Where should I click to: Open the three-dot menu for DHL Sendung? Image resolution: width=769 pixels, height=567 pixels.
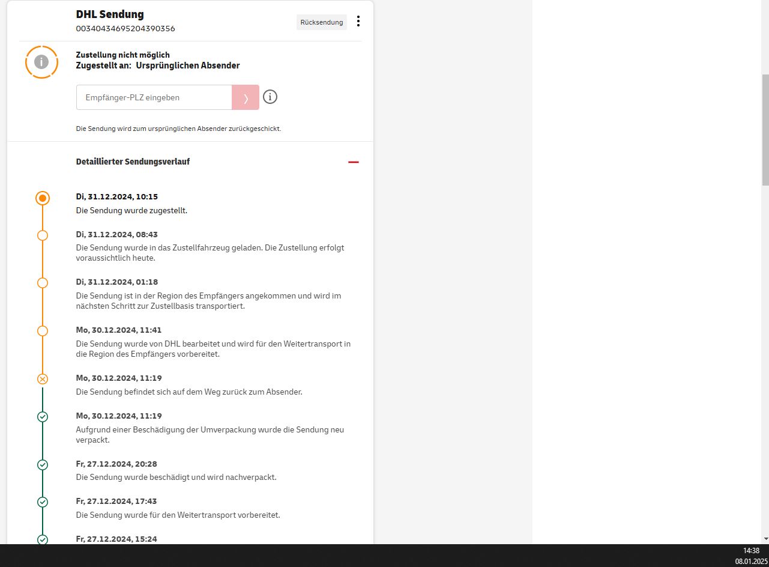[x=358, y=22]
